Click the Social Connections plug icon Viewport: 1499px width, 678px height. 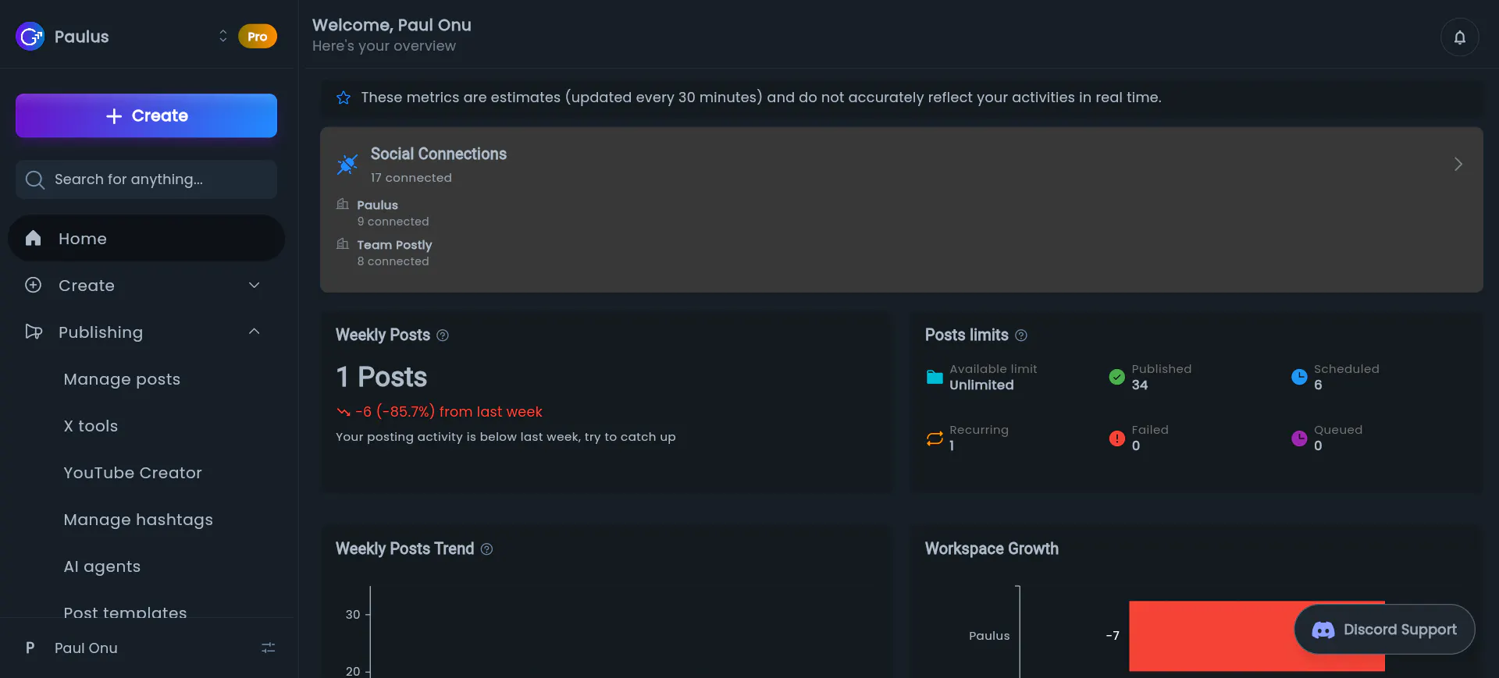pyautogui.click(x=347, y=164)
